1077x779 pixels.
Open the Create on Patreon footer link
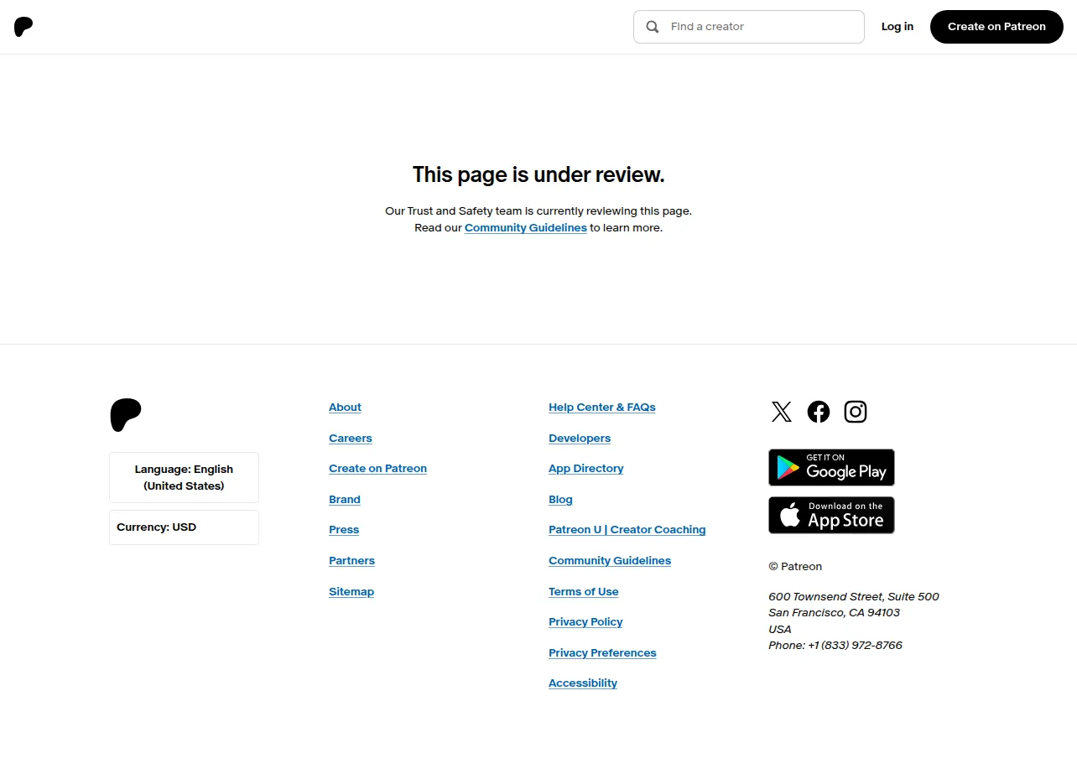click(x=377, y=469)
